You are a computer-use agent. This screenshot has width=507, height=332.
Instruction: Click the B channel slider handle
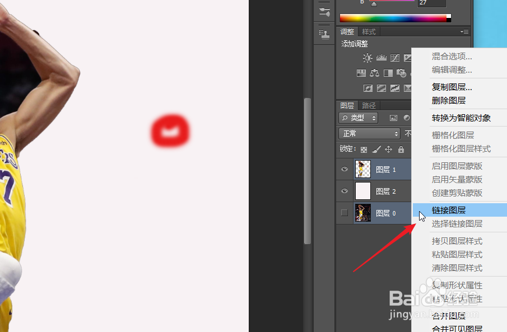coord(374,4)
